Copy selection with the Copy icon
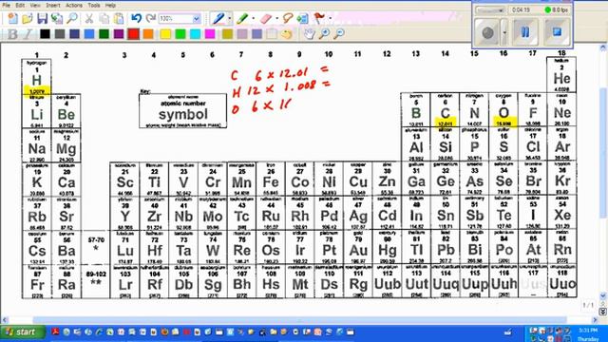This screenshot has height=342, width=608. [104, 18]
